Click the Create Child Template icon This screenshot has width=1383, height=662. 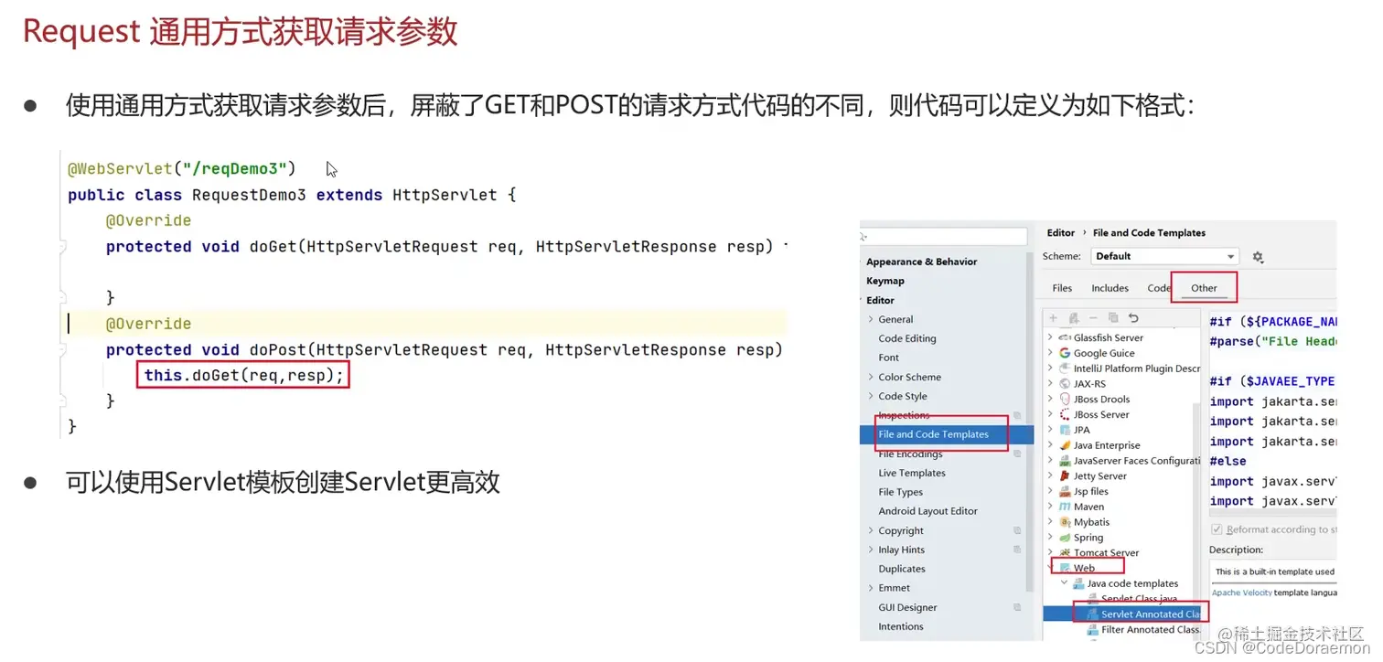coord(1073,318)
